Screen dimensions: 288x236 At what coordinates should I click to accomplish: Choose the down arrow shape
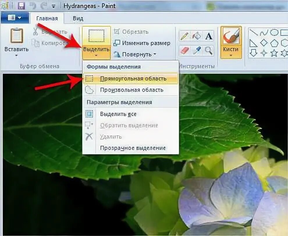254,53
